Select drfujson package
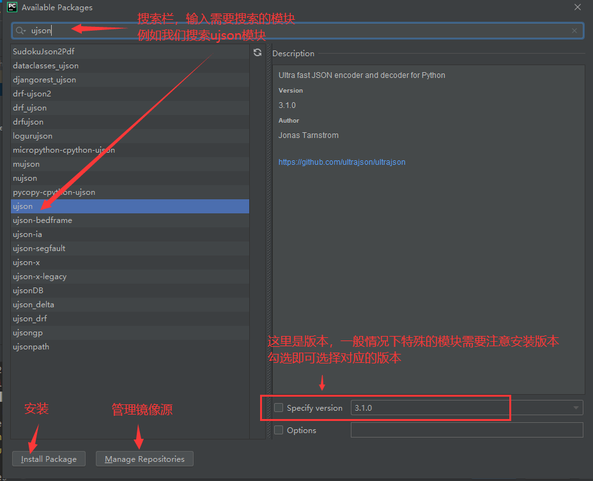 point(130,122)
